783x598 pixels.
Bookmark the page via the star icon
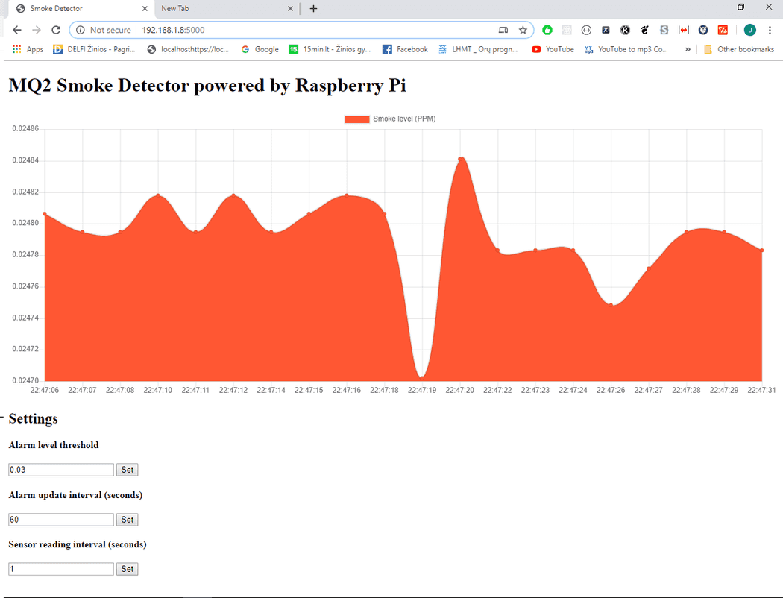pos(522,30)
